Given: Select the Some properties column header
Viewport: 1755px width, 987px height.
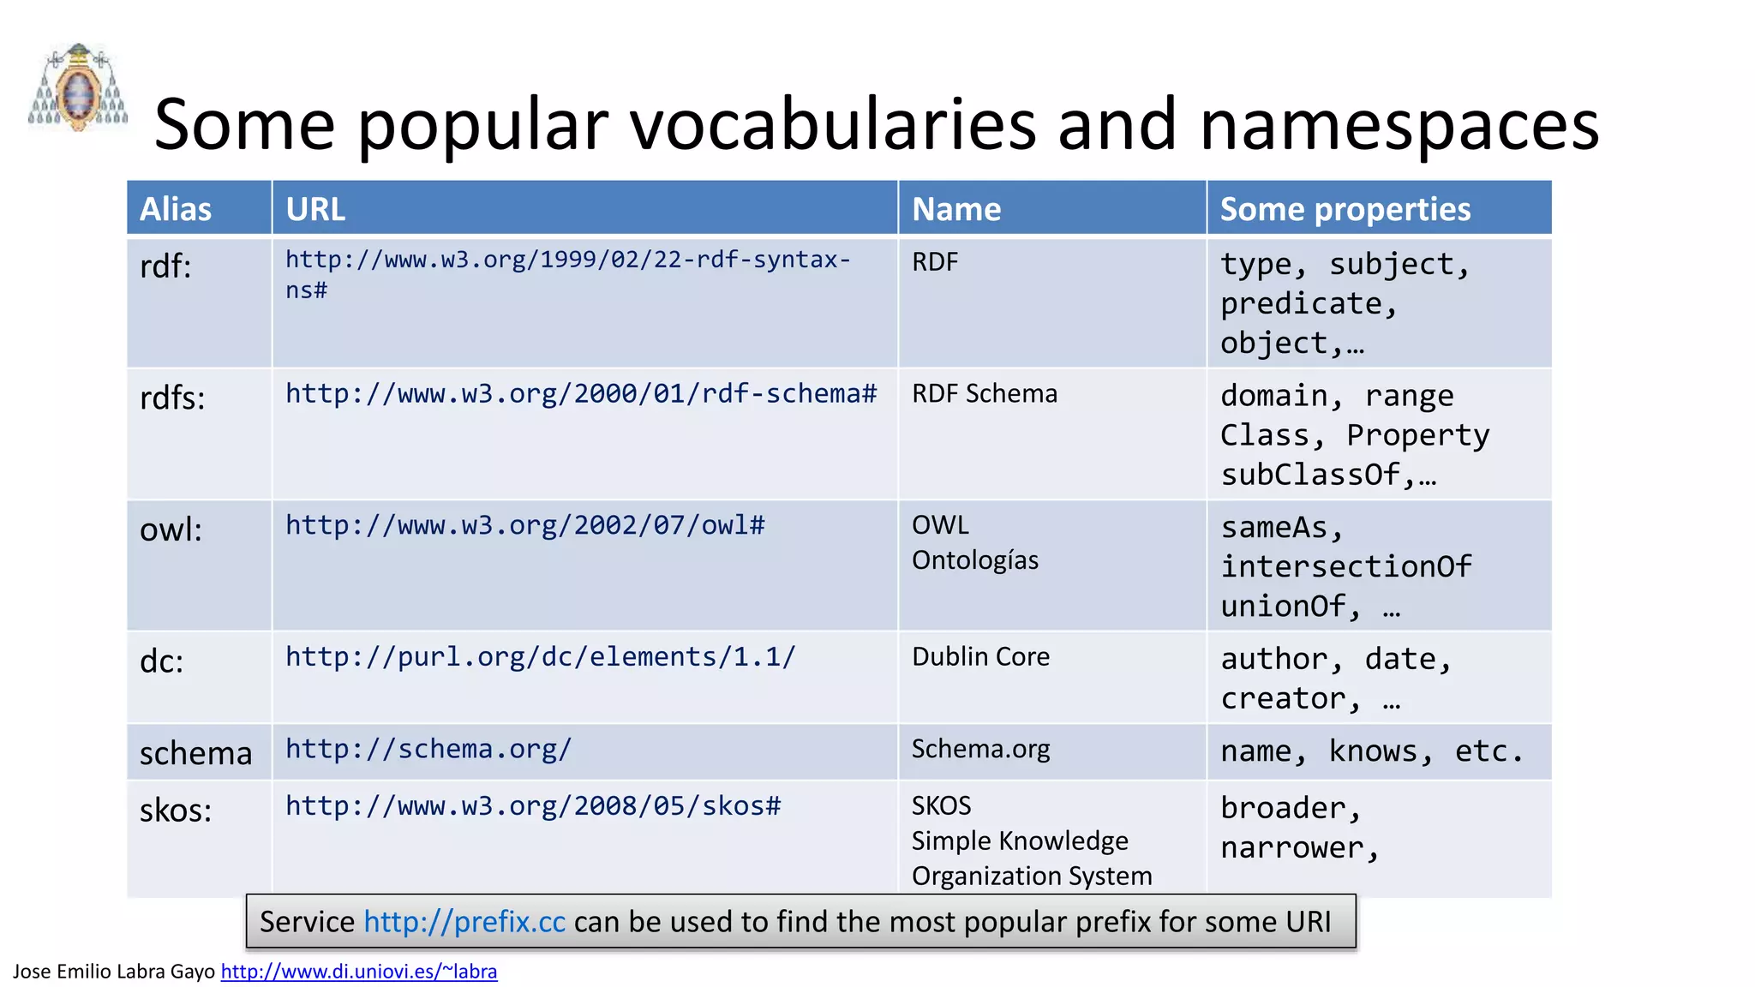Looking at the screenshot, I should [x=1345, y=209].
